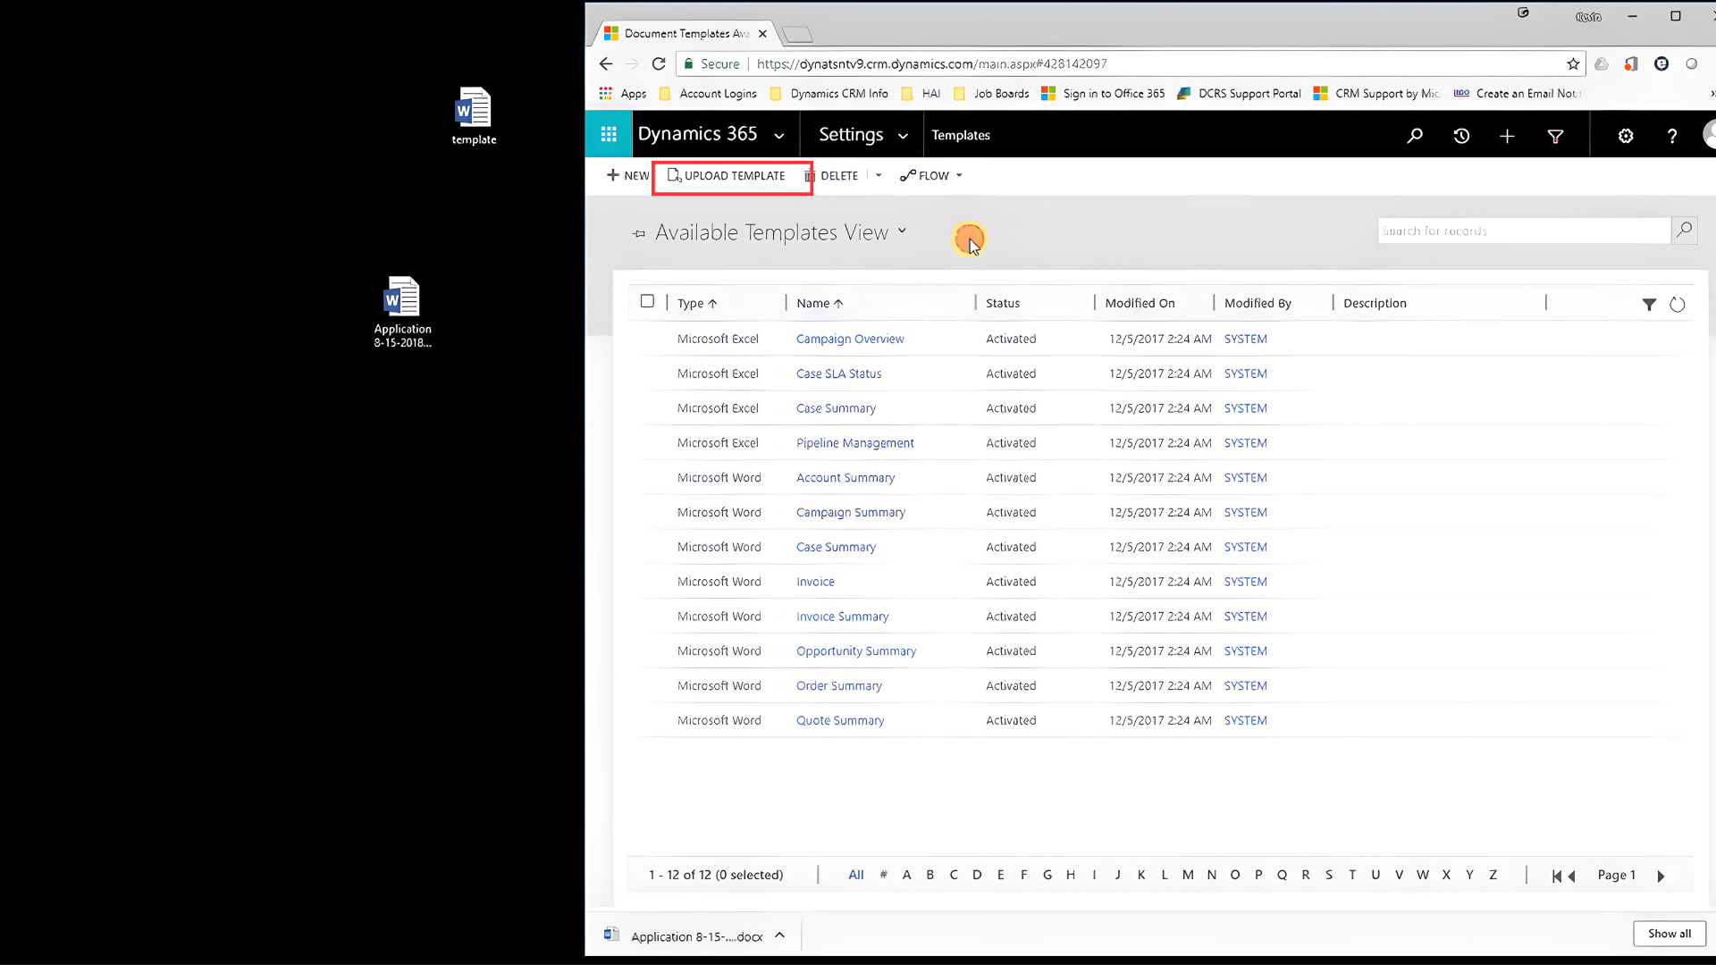Click the Templates breadcrumb in nav bar
This screenshot has height=965, width=1716.
tap(961, 135)
